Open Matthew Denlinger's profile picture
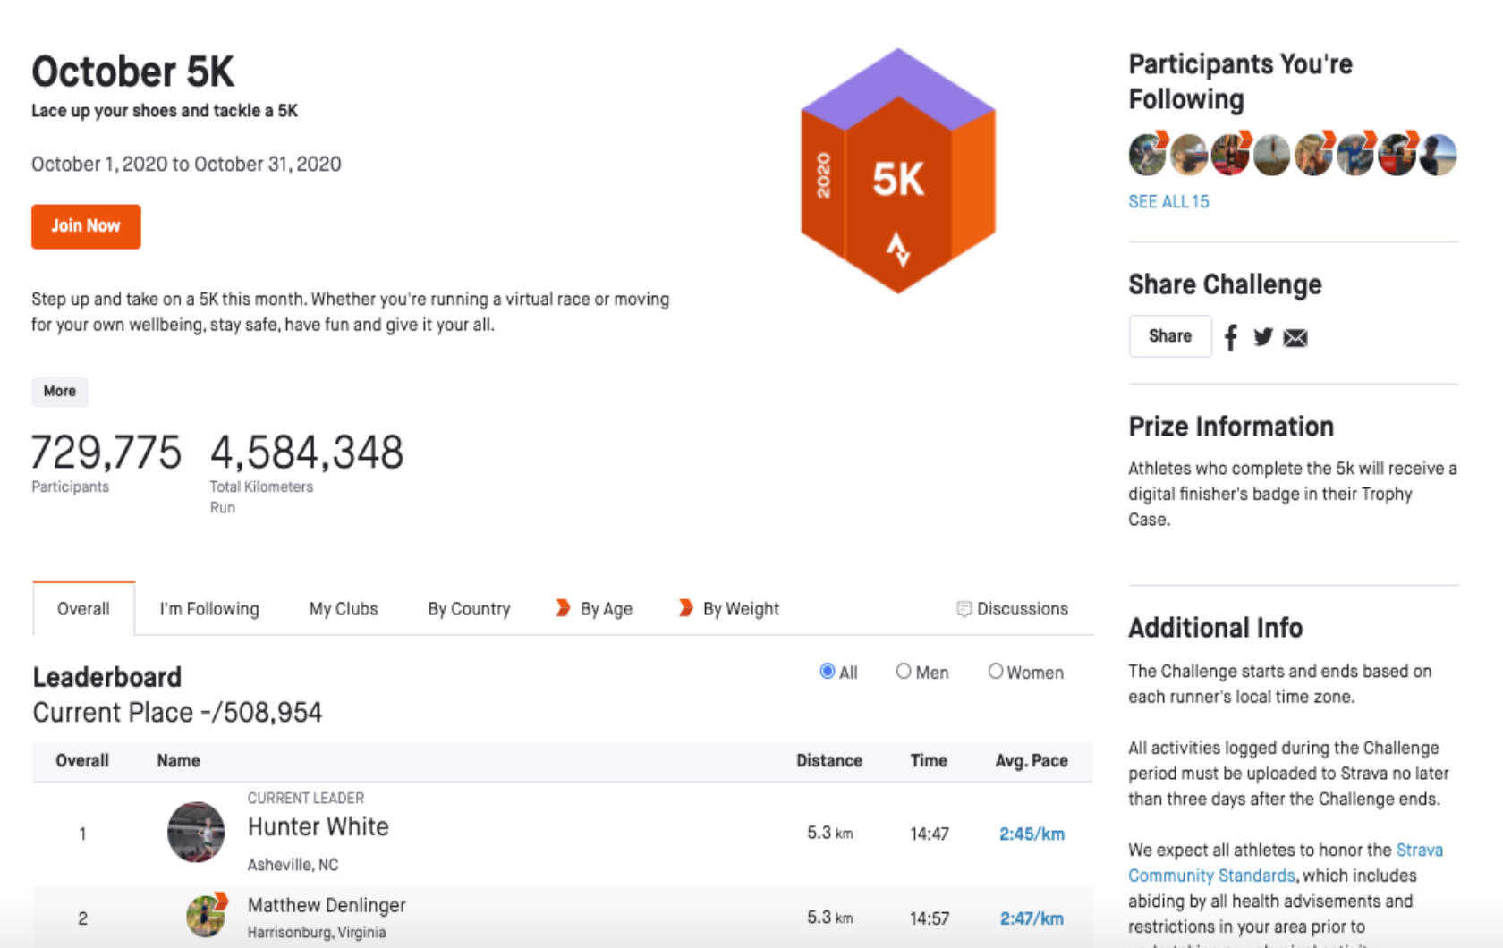1503x948 pixels. point(206,917)
